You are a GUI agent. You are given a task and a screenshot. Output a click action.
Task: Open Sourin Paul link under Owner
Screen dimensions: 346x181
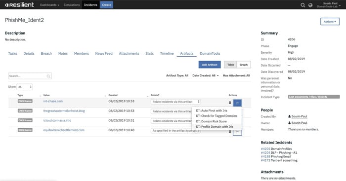tap(299, 123)
